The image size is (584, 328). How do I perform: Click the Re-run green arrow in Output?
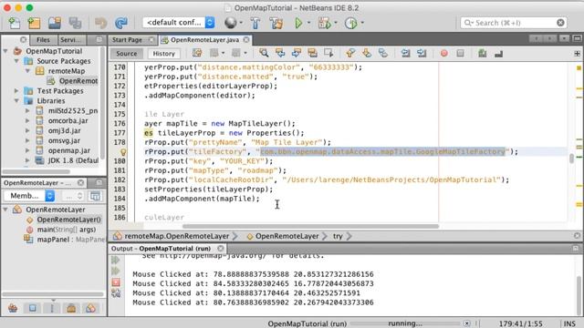116,260
